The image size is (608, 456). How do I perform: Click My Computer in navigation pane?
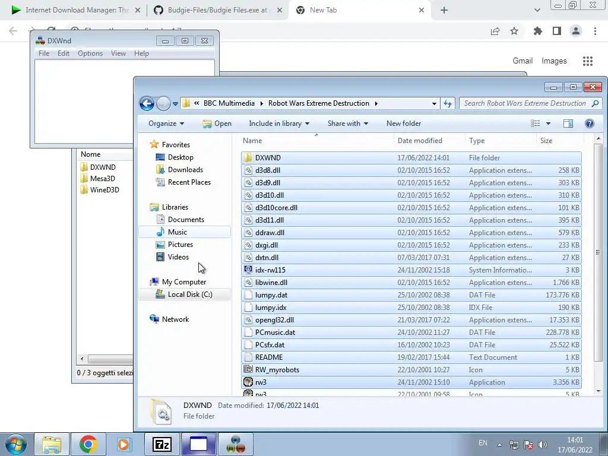pos(184,282)
